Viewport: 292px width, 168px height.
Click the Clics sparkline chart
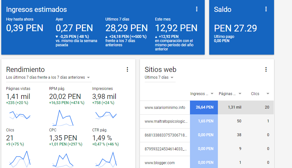pyautogui.click(x=20, y=159)
